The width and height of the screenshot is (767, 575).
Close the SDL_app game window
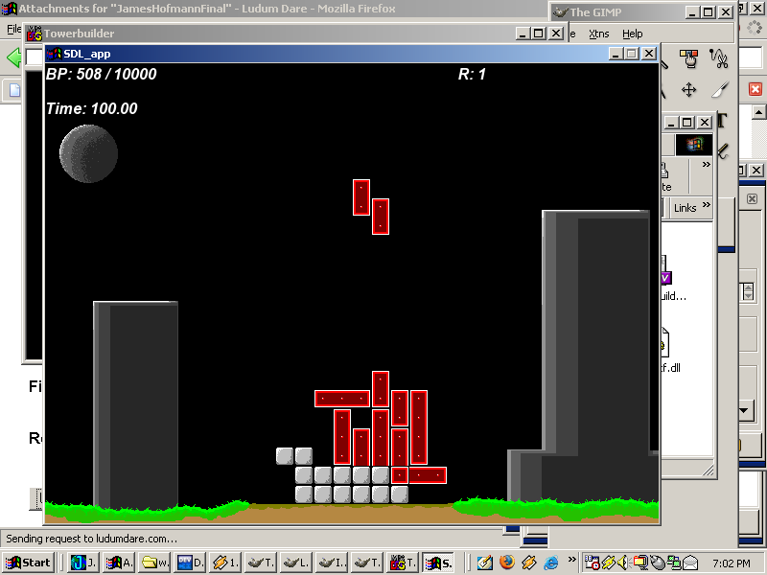pos(649,54)
